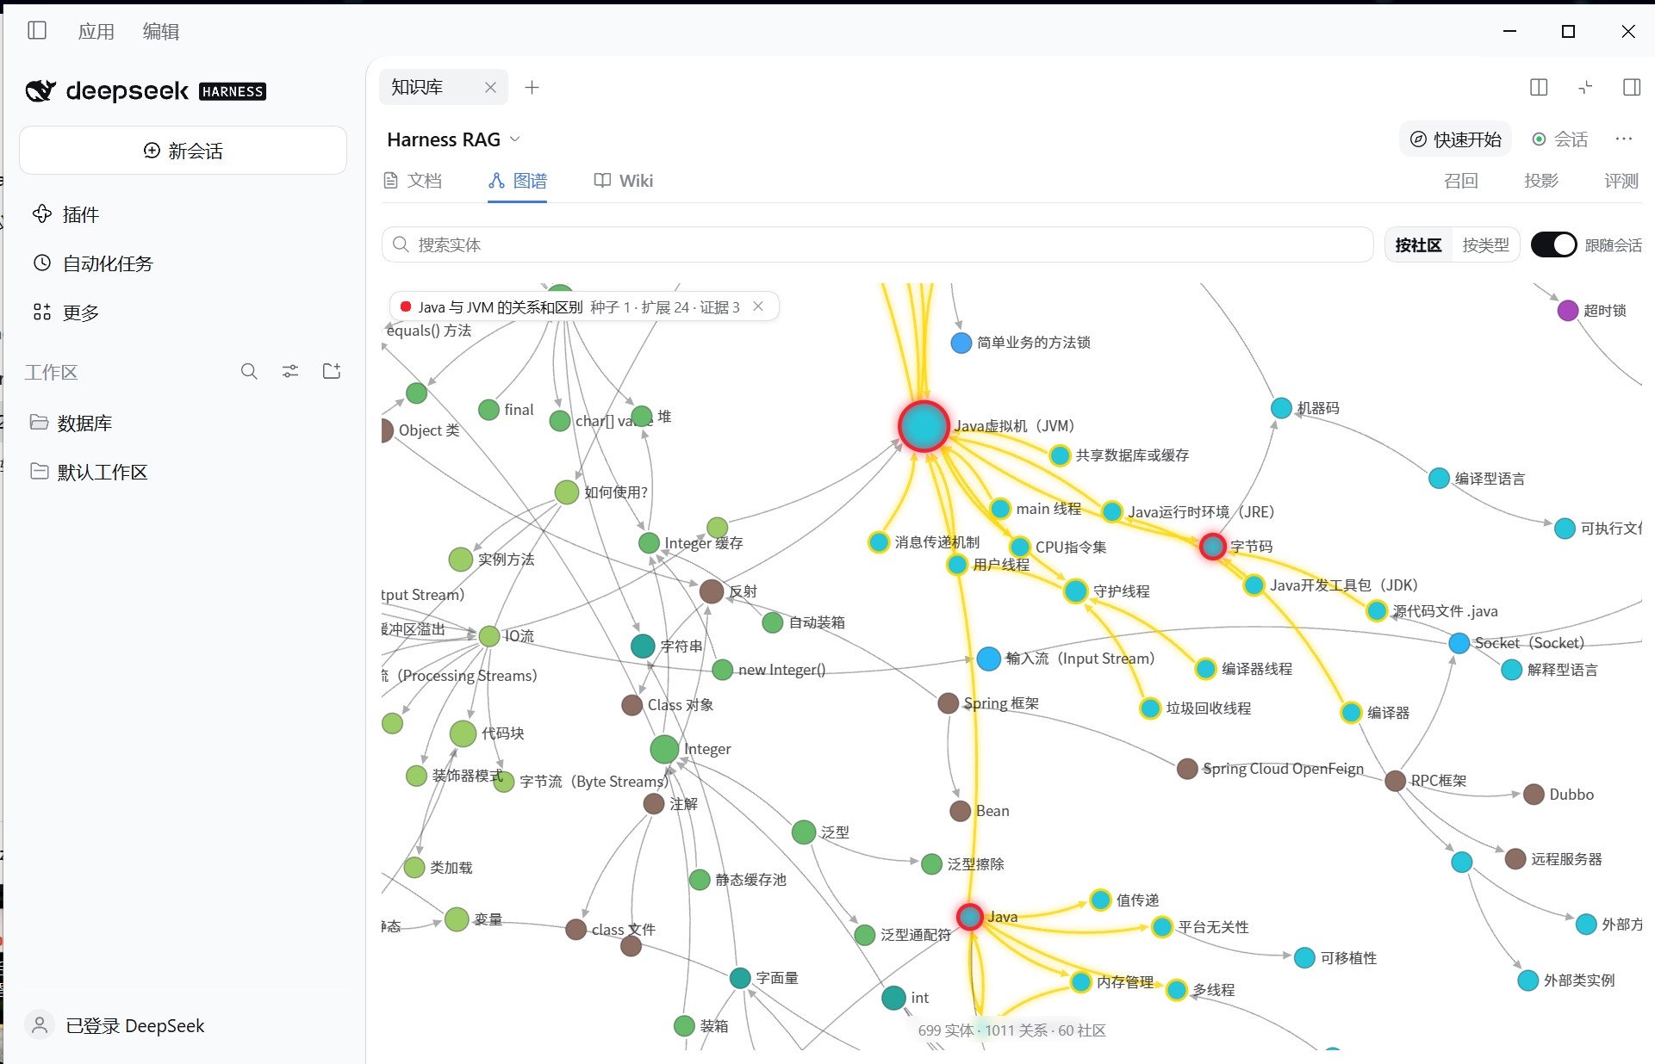Open the 工作区 filter settings icon
This screenshot has width=1655, height=1064.
pyautogui.click(x=290, y=371)
